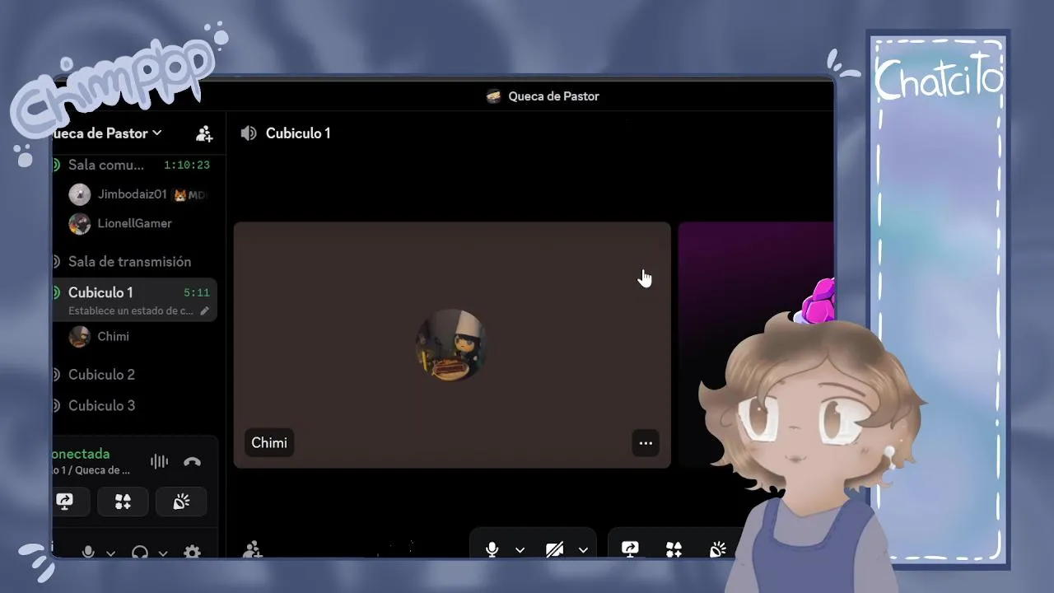The image size is (1054, 593).
Task: Expand the Queca de Pastor server menu
Action: click(x=108, y=133)
